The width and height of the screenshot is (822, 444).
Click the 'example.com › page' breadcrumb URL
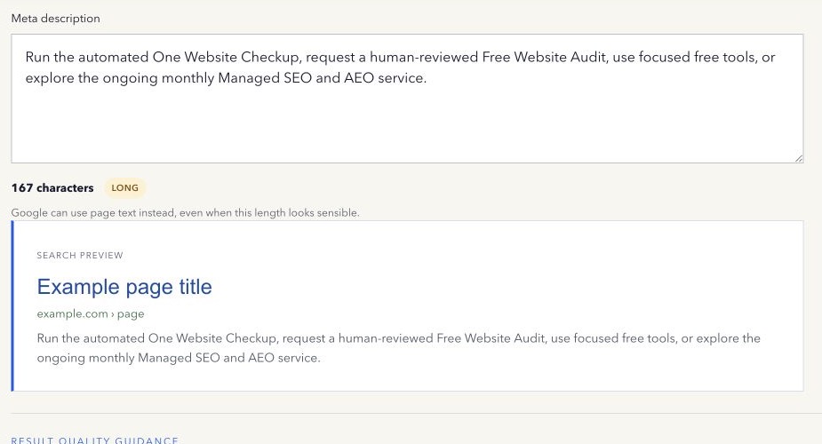(90, 314)
